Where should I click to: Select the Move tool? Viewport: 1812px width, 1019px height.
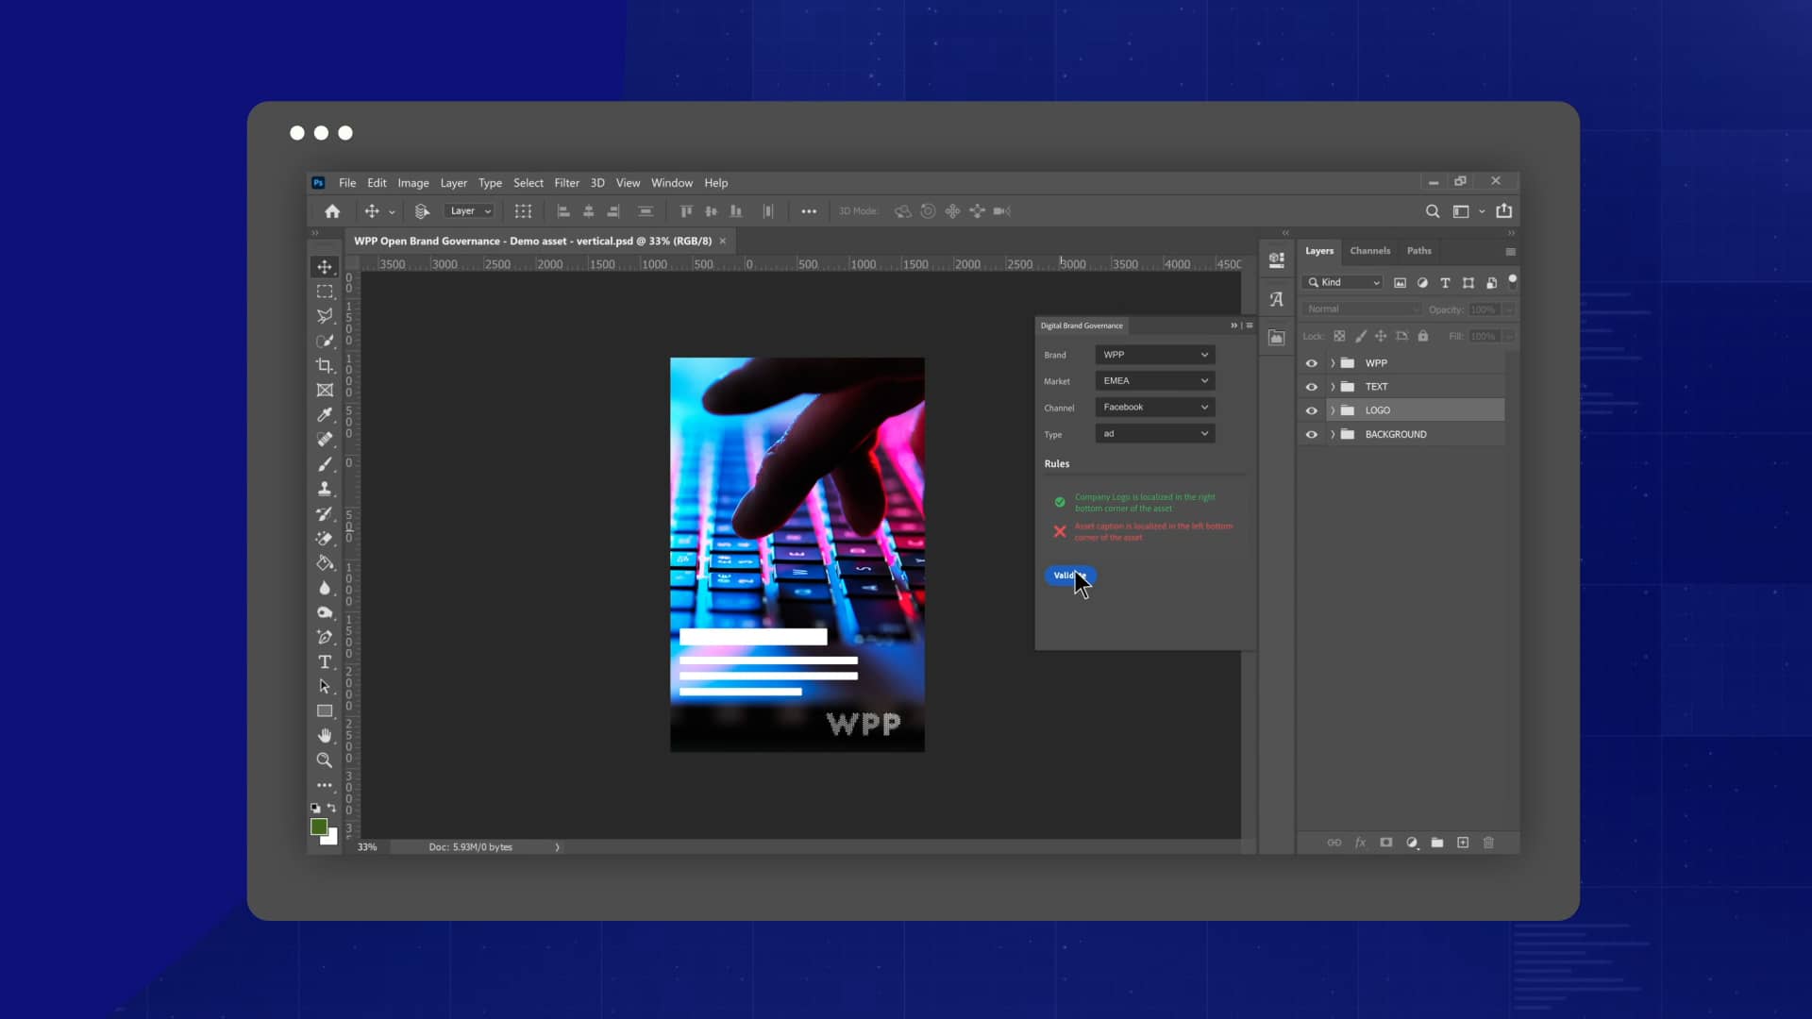(326, 267)
